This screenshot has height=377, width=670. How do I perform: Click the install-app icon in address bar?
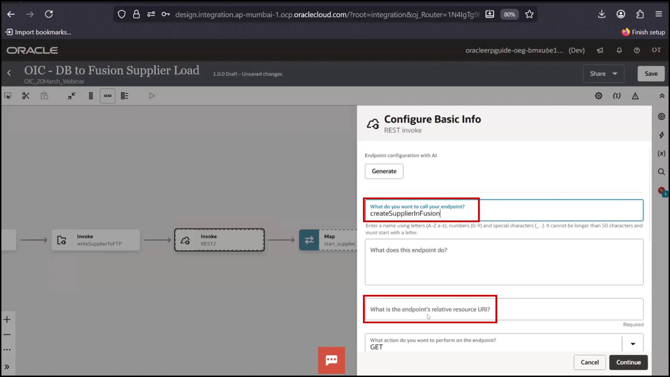[490, 14]
